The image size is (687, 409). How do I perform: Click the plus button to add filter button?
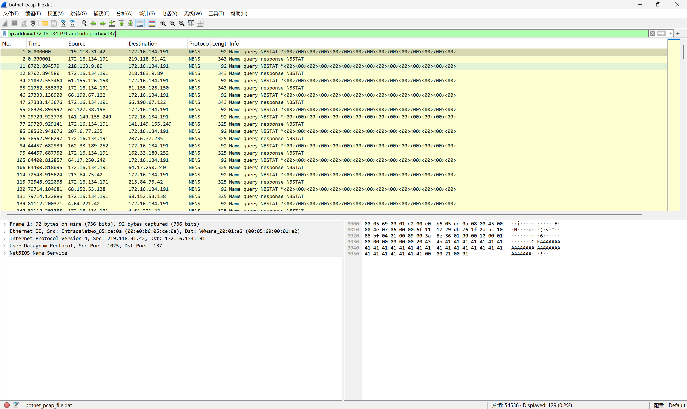click(678, 33)
